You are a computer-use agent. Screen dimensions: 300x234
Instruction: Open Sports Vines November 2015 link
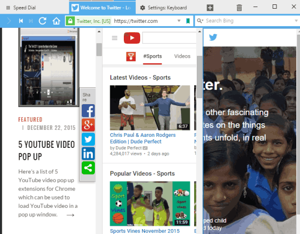pos(145,231)
